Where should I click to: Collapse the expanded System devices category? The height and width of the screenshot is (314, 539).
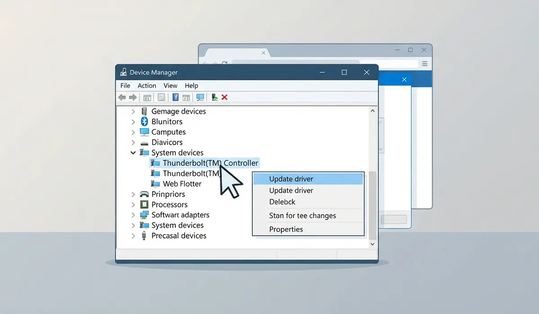[x=133, y=153]
